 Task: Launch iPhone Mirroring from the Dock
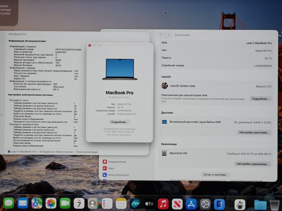tap(219, 204)
